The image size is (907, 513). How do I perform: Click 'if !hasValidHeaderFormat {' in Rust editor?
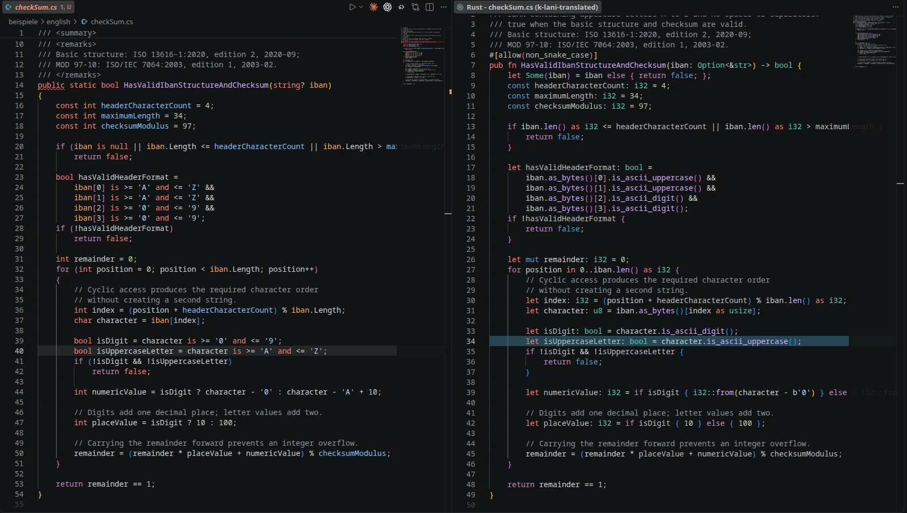click(x=566, y=219)
